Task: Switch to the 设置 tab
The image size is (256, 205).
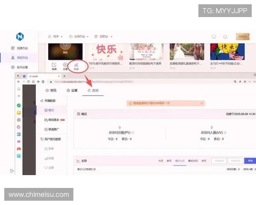Action: pyautogui.click(x=72, y=91)
